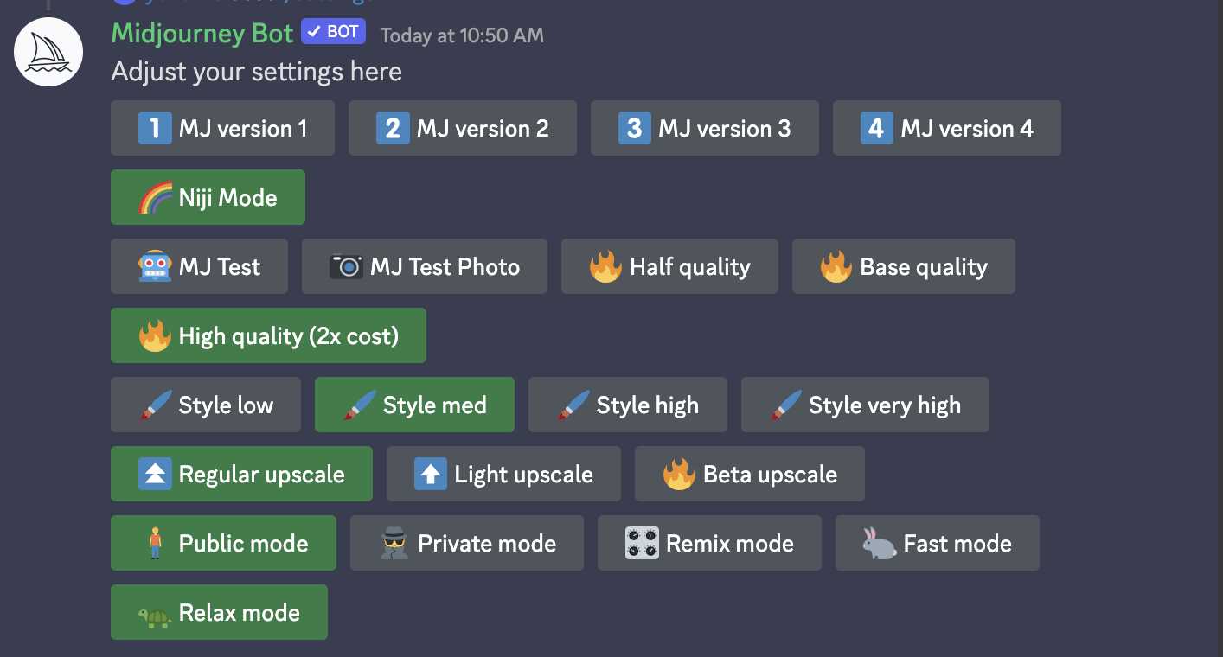Open the Midjourney Bot username profile
Screen dimensions: 1223x657
coord(202,34)
